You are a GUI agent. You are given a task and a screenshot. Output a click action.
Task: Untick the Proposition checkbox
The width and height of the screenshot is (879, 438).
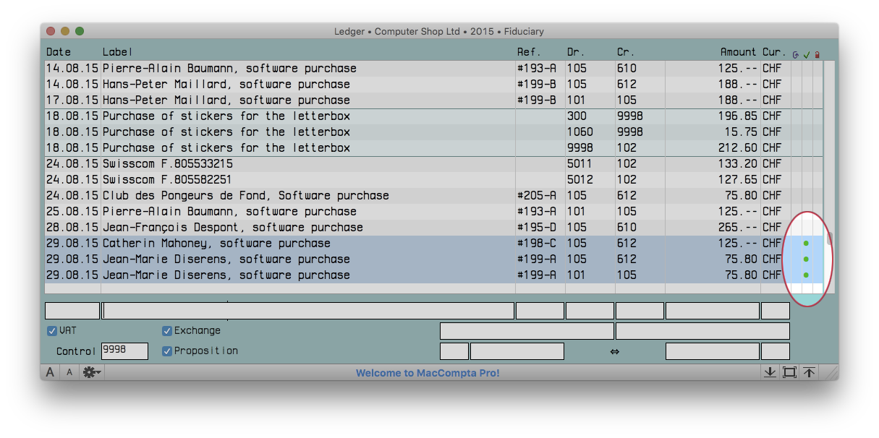(x=167, y=351)
